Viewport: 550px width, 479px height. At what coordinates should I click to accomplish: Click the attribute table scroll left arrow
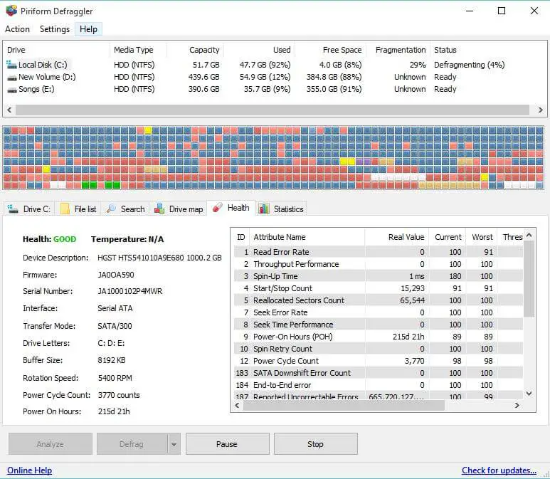(238, 405)
